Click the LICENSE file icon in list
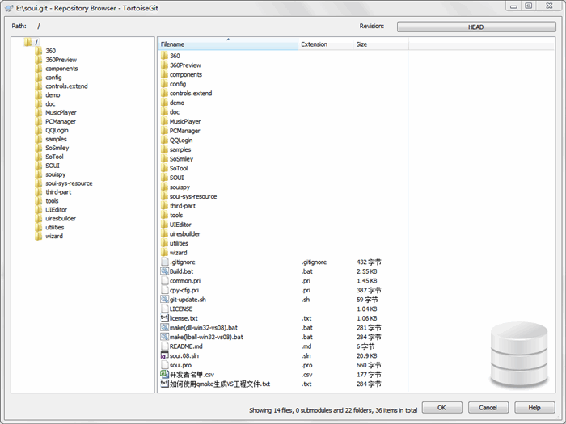Viewport: 566px width, 424px height. 164,309
